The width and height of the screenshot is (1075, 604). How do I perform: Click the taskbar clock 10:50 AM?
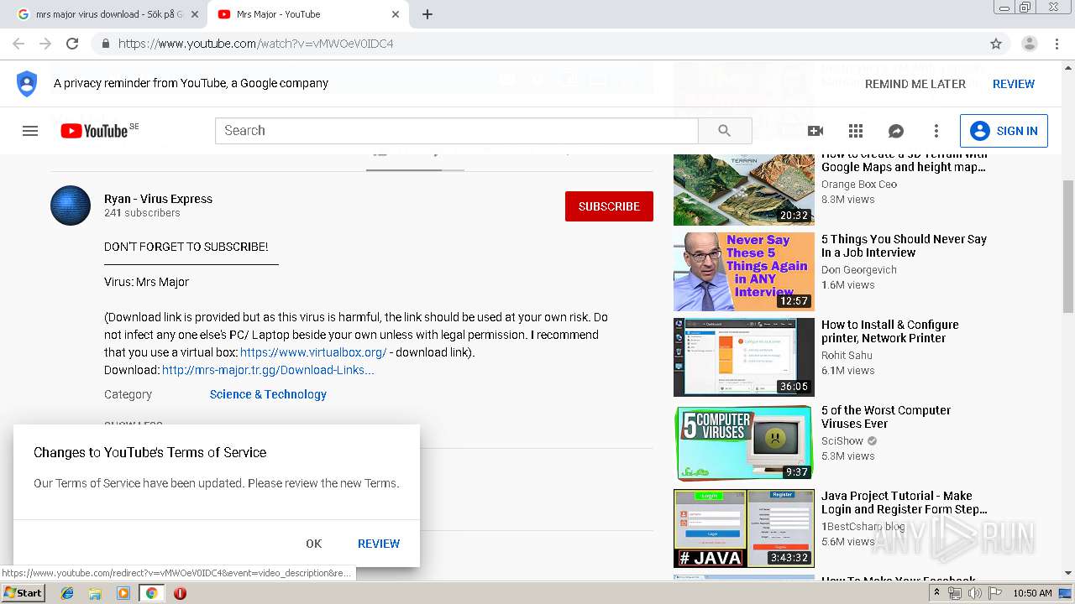pos(1033,593)
